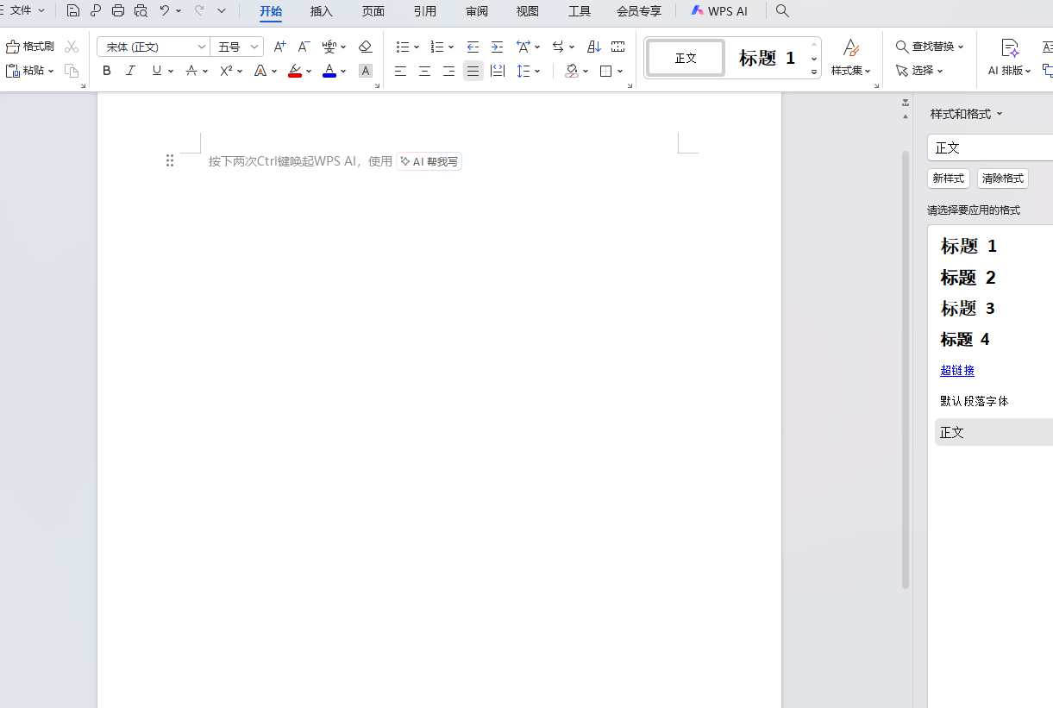Screen dimensions: 1053x708
Task: Toggle Bold formatting
Action: click(107, 71)
